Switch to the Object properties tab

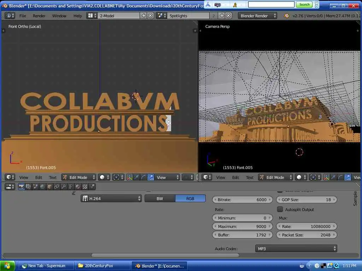pyautogui.click(x=49, y=187)
